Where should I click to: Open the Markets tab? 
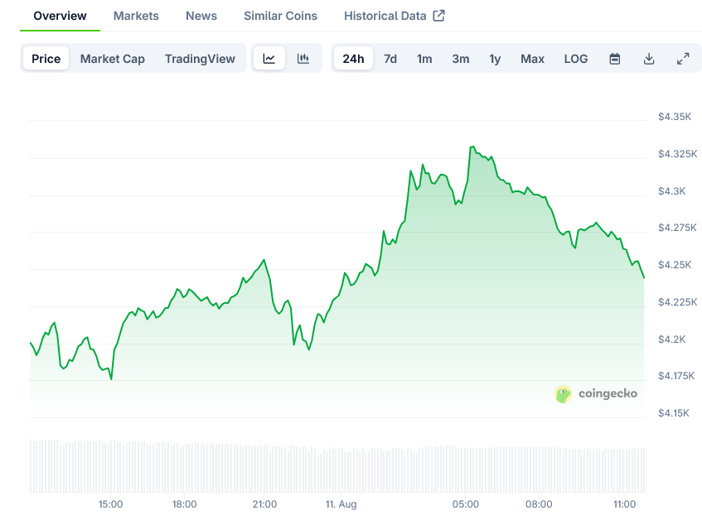click(x=136, y=16)
